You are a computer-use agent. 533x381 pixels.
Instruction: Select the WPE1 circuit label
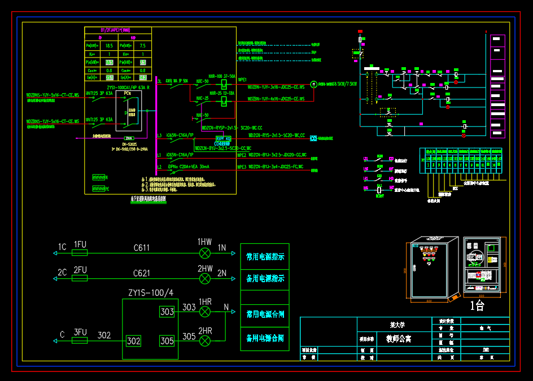tap(242, 80)
